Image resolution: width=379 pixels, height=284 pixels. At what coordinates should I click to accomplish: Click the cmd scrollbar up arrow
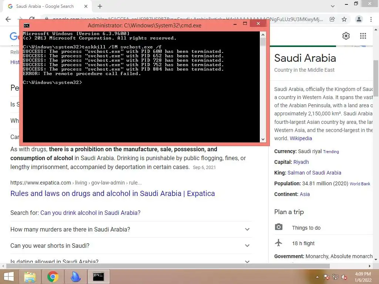[263, 35]
